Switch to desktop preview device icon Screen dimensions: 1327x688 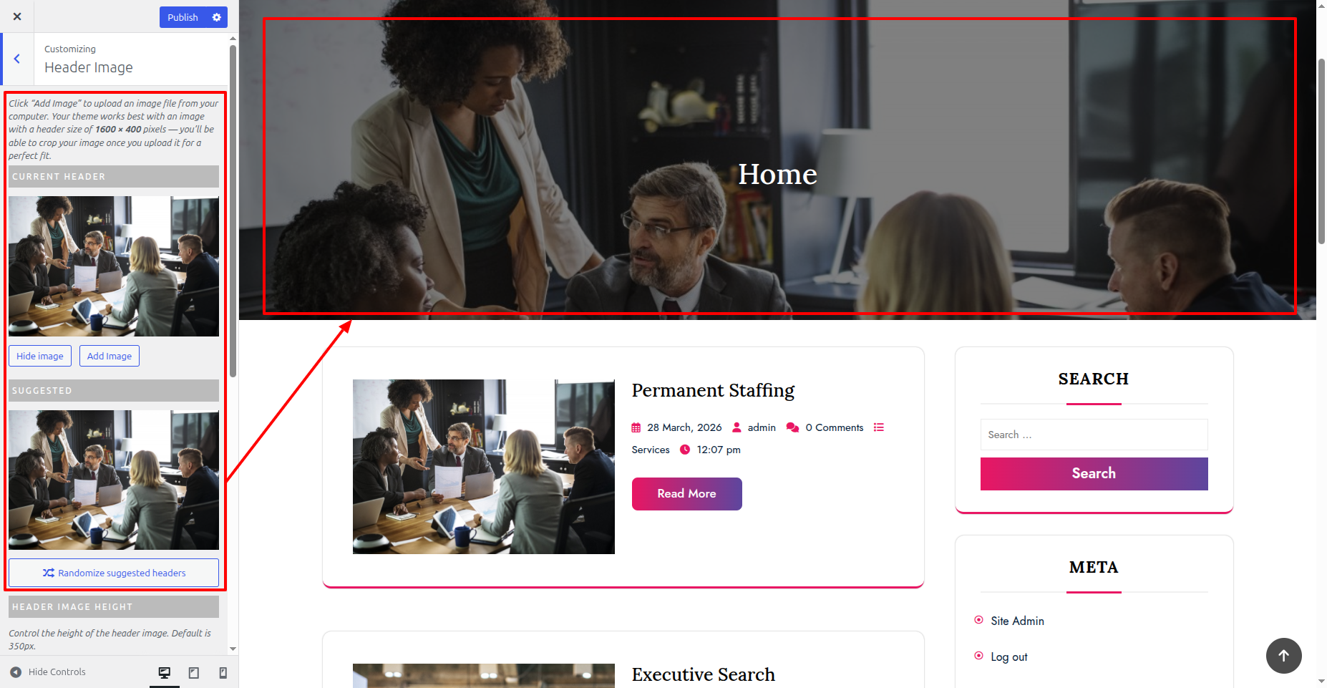165,672
